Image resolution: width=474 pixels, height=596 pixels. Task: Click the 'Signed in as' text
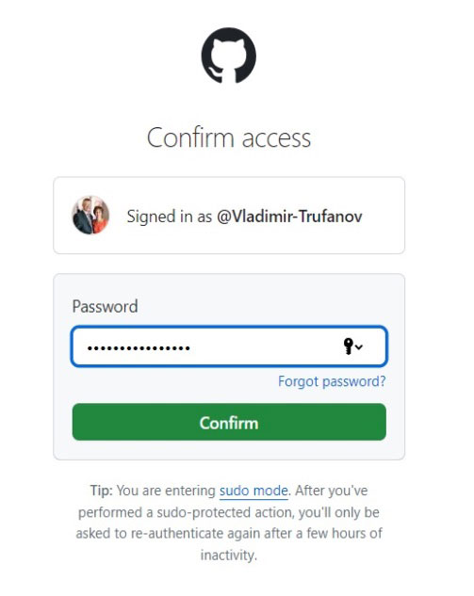169,217
